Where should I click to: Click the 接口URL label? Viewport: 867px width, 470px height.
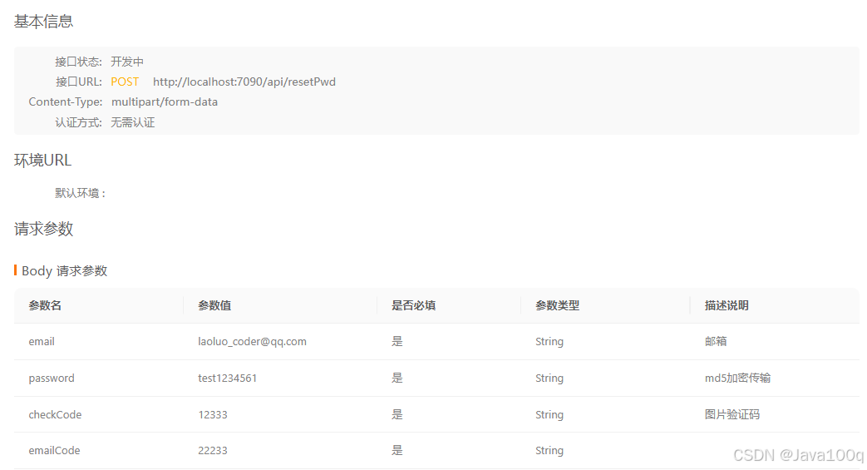click(x=78, y=82)
